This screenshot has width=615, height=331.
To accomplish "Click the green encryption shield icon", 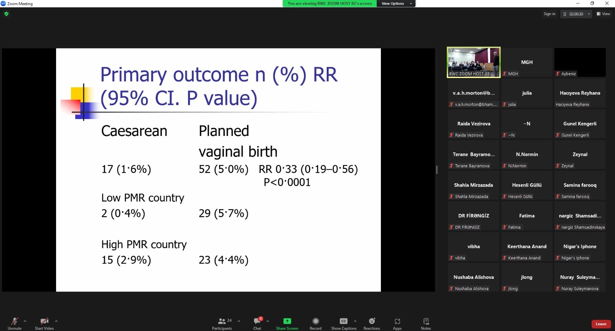I will tap(6, 14).
